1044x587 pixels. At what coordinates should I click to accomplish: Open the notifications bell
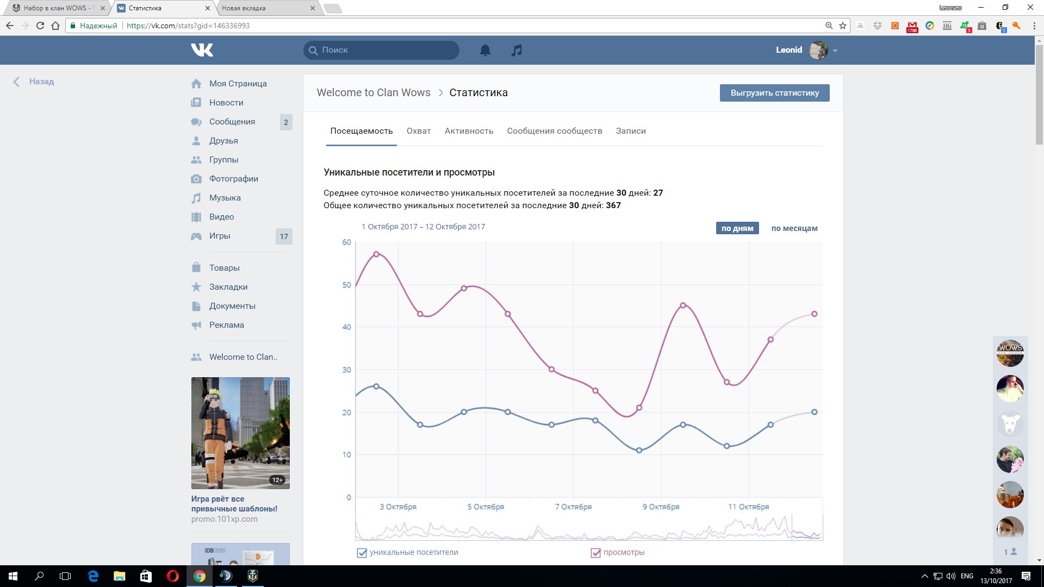point(485,50)
